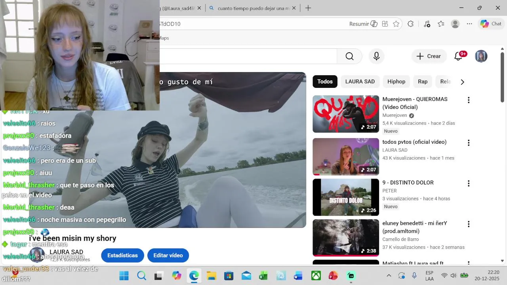Open options for eluney benedetti video

[469, 224]
